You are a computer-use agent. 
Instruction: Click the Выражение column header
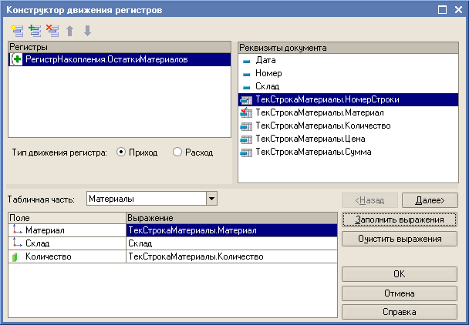coord(232,218)
